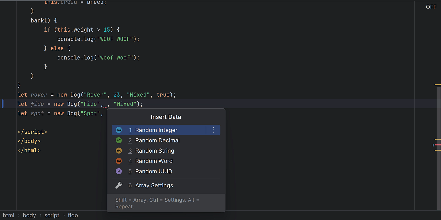Image resolution: width=441 pixels, height=220 pixels.
Task: Click the number 15 in if condition
Action: coord(107,30)
